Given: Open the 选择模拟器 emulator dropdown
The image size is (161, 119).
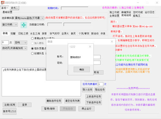Looking at the screenshot, I should [29, 18].
